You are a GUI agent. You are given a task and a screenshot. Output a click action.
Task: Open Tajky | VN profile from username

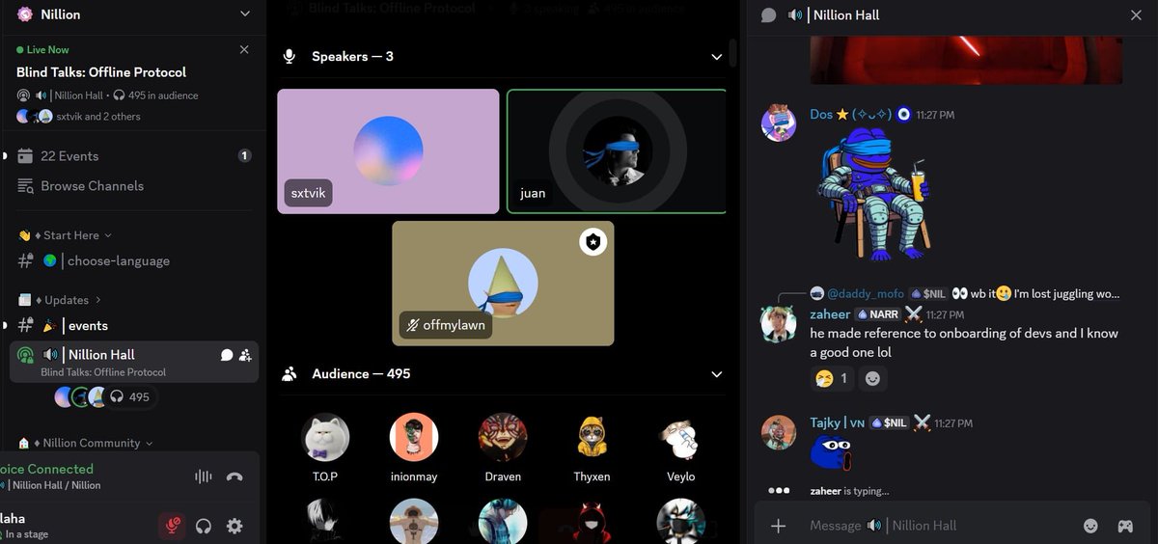coord(837,423)
